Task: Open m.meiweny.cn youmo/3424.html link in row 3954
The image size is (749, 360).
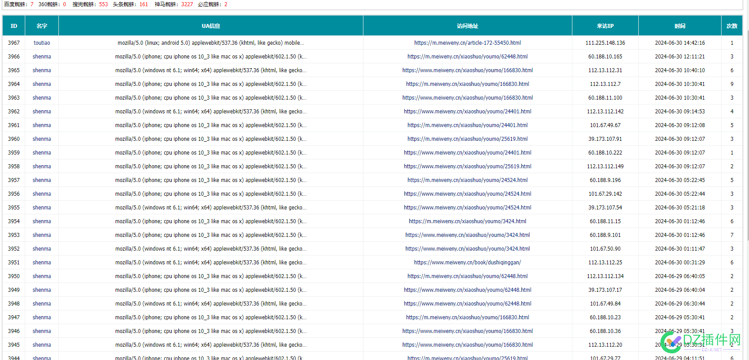Action: pyautogui.click(x=467, y=221)
